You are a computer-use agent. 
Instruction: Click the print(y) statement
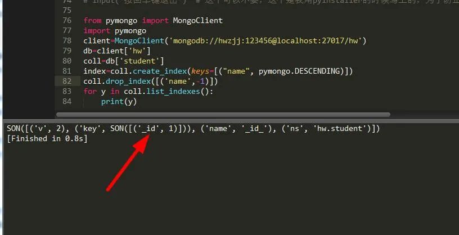[119, 102]
